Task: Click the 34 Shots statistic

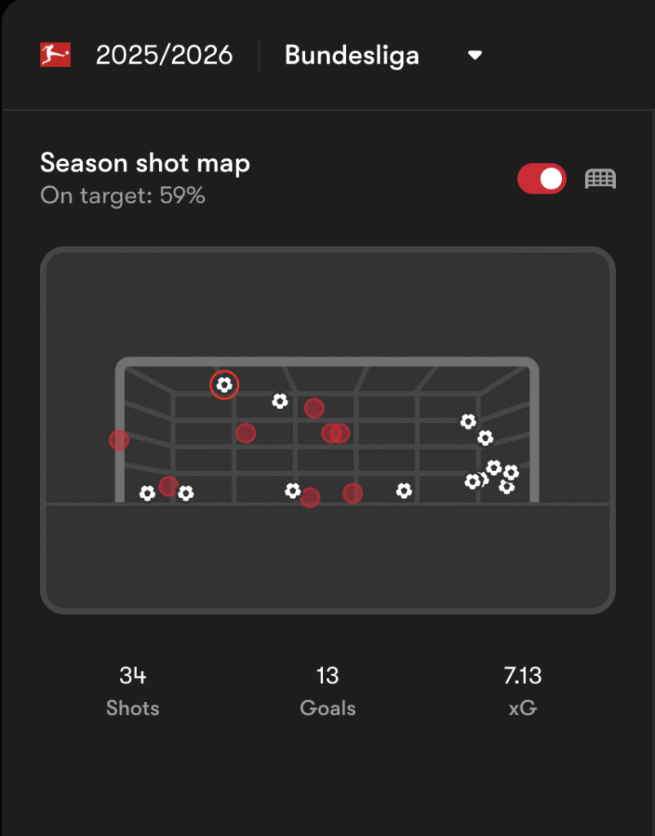Action: click(x=133, y=690)
